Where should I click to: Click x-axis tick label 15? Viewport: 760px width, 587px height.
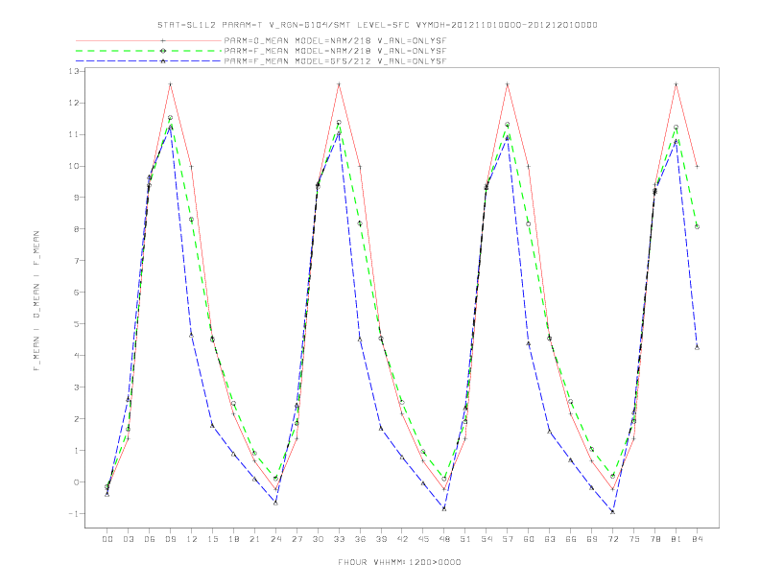(x=213, y=539)
